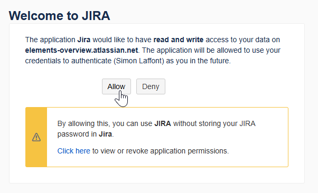Open the 'Click here' permissions link
Screen dimensions: 318x193
pos(73,151)
